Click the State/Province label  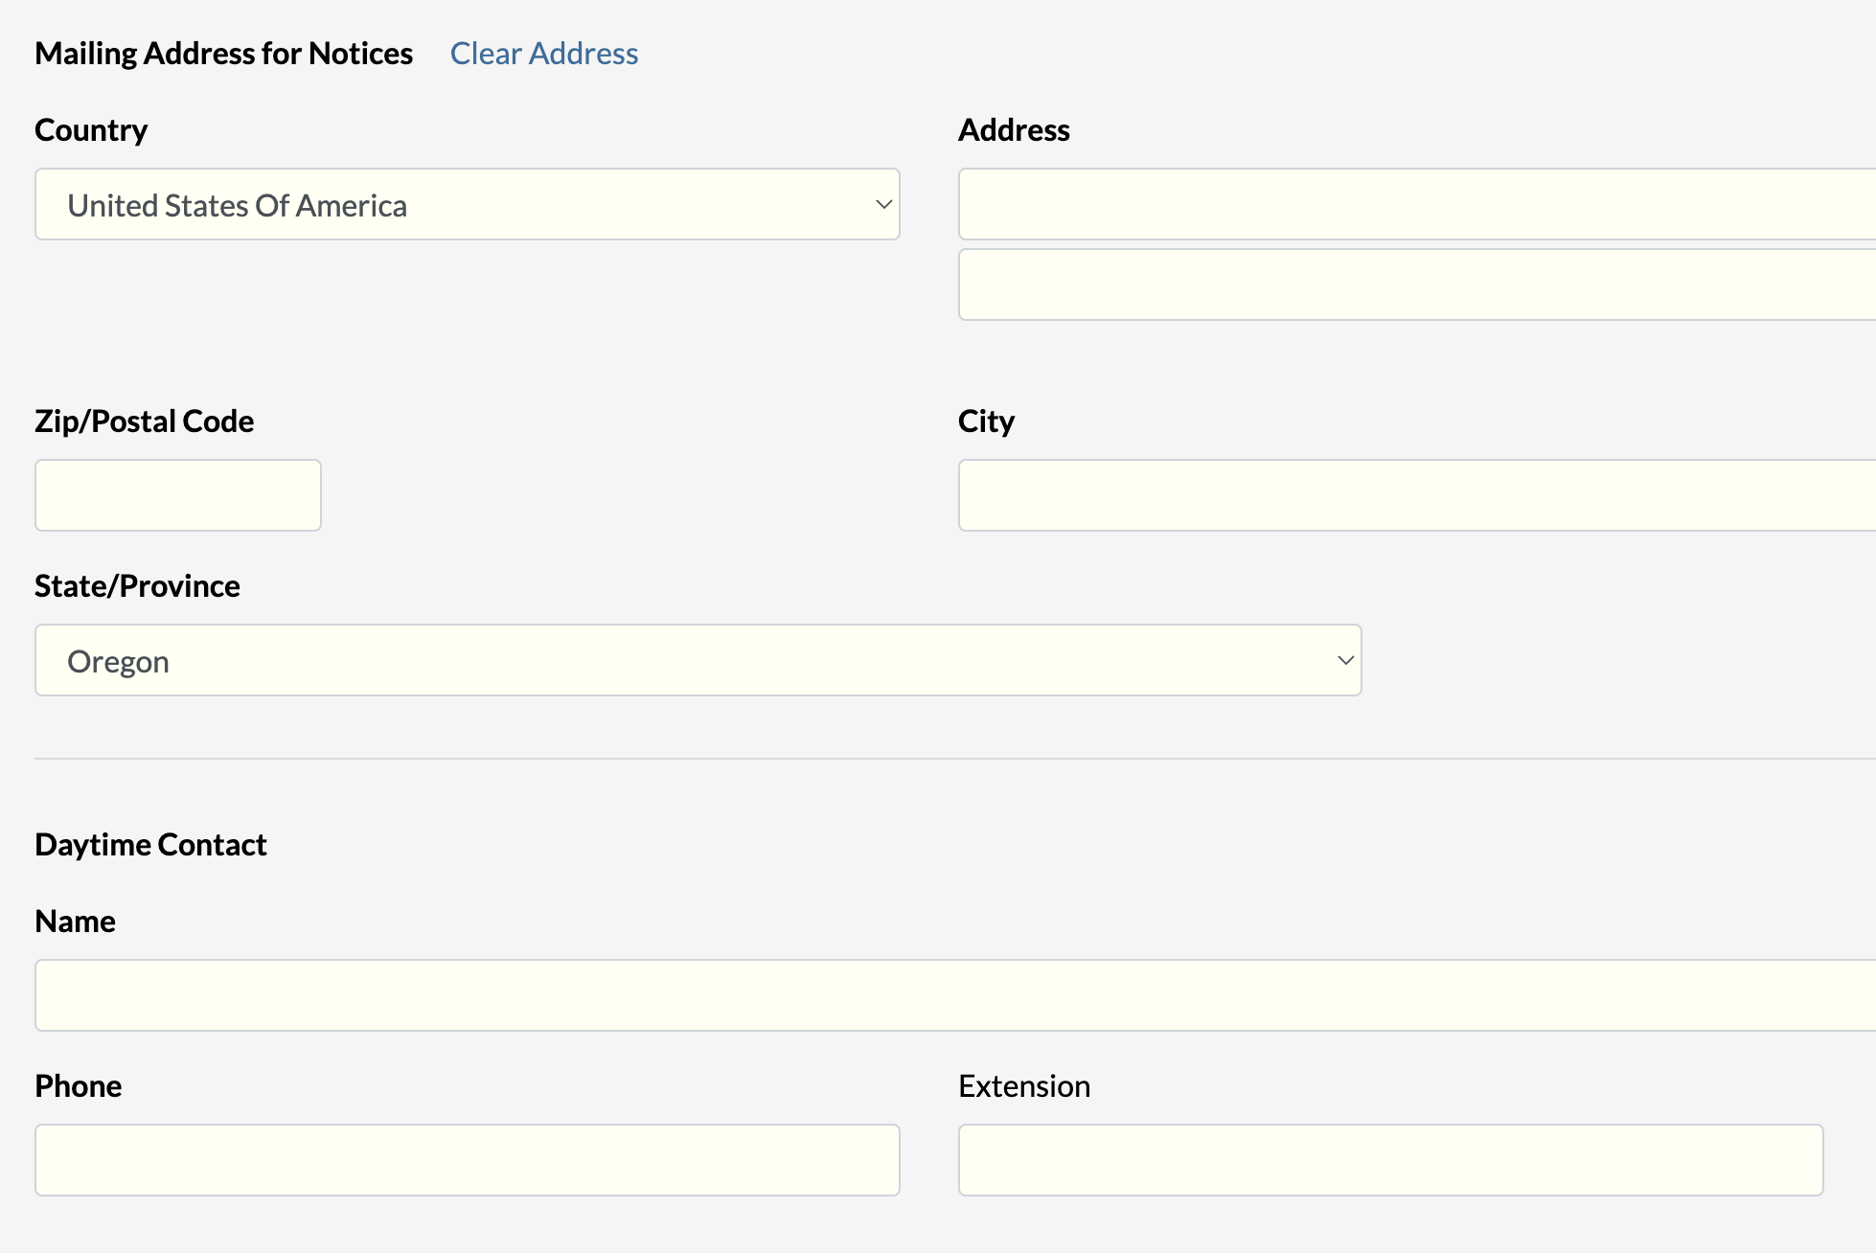pyautogui.click(x=137, y=586)
